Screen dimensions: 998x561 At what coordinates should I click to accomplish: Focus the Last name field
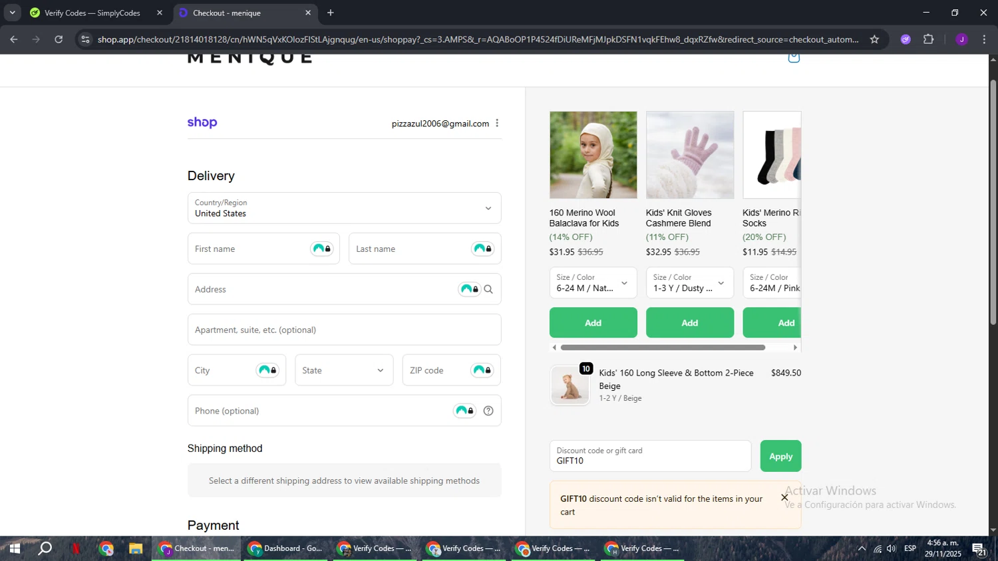pyautogui.click(x=424, y=249)
